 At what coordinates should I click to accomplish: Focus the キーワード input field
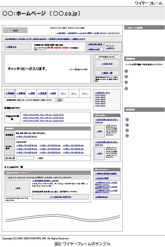[x=25, y=158]
